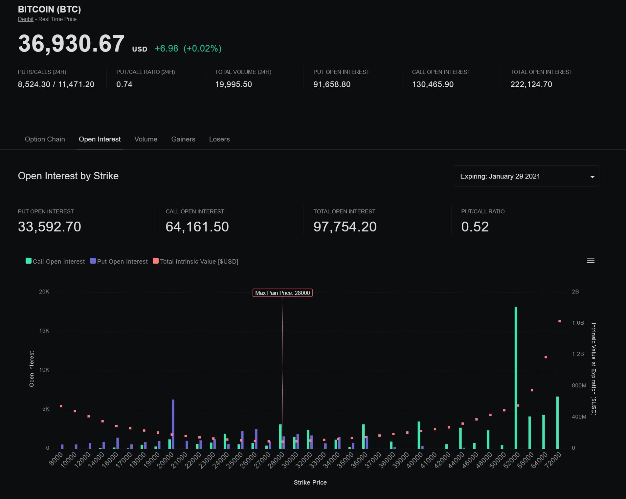The width and height of the screenshot is (626, 499).
Task: Open the Gainers tab
Action: tap(183, 139)
